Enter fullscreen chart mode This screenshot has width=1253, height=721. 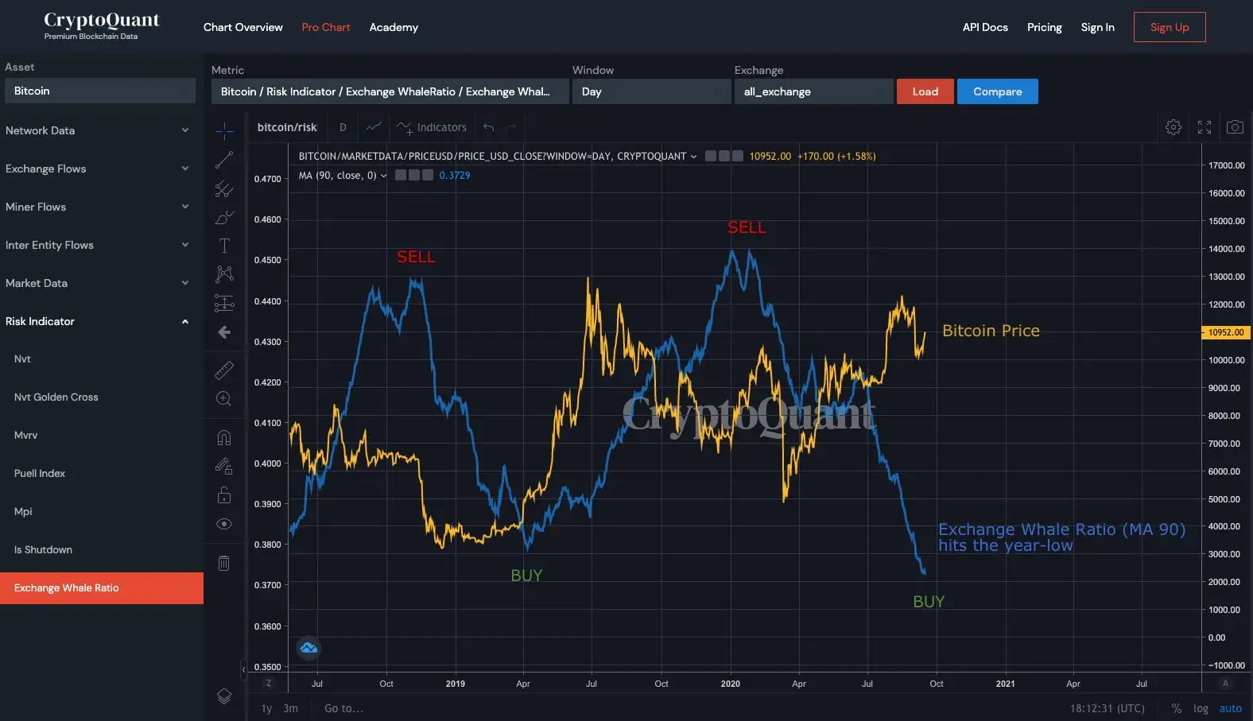pyautogui.click(x=1205, y=127)
